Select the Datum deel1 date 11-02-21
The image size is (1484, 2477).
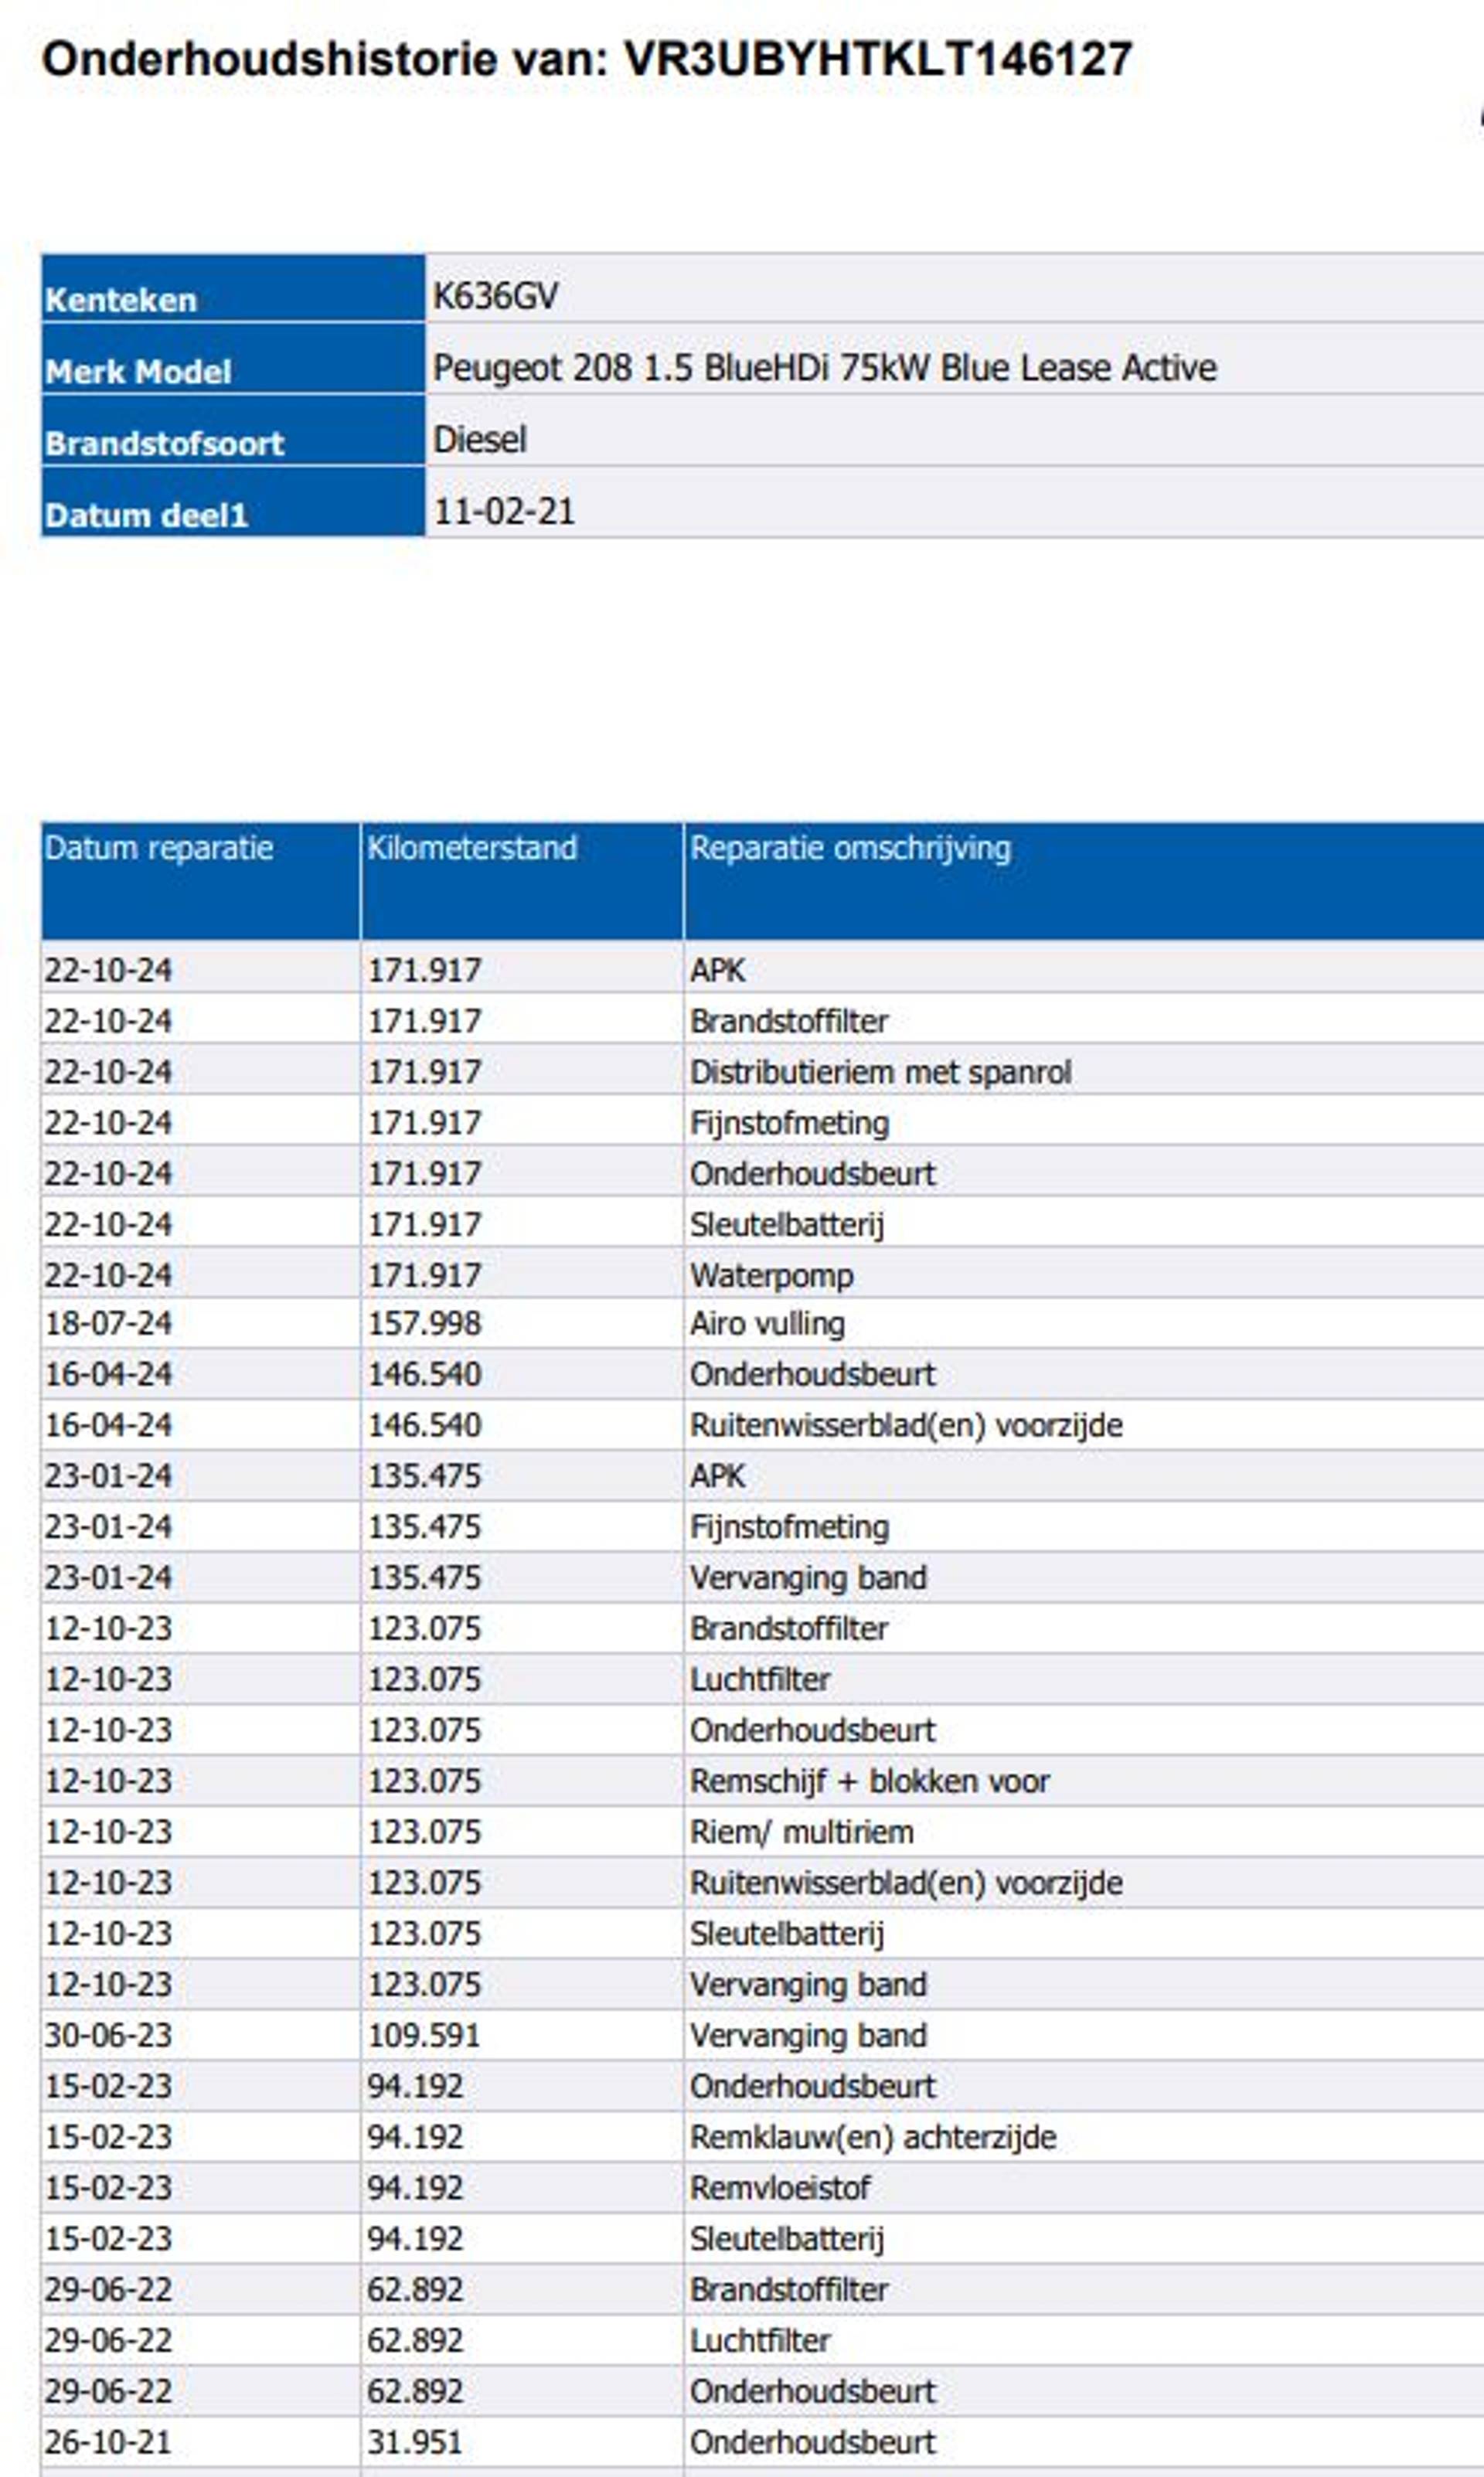tap(503, 512)
